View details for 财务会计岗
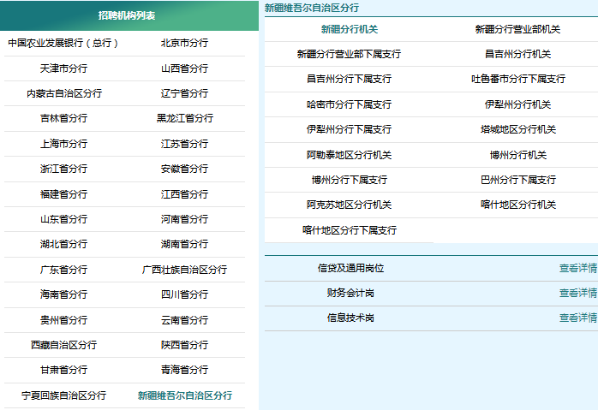This screenshot has width=598, height=410. tap(577, 293)
